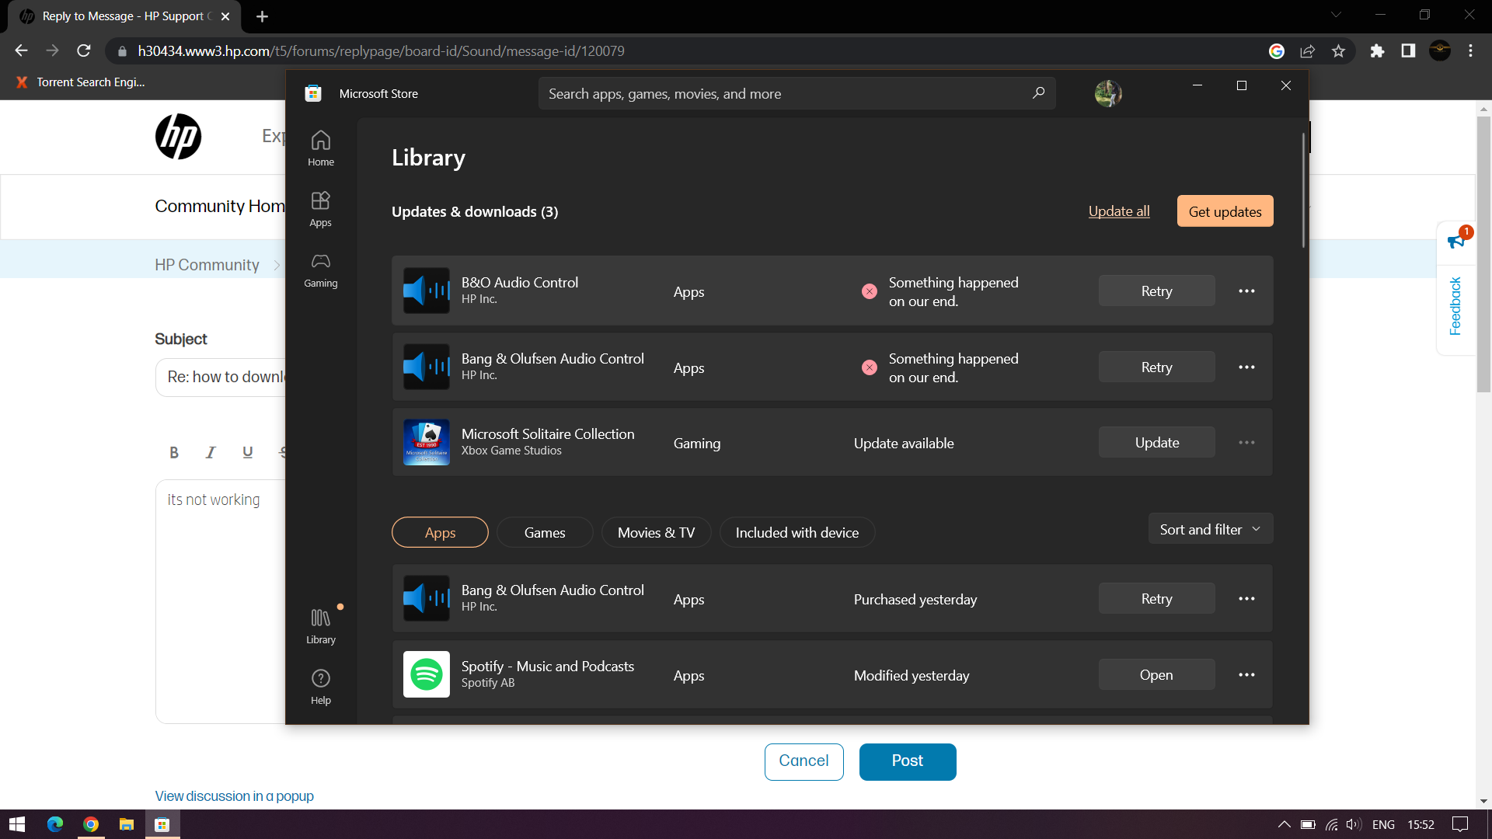The height and width of the screenshot is (839, 1492).
Task: Expand the options for Bang Olufsen update
Action: pyautogui.click(x=1246, y=367)
